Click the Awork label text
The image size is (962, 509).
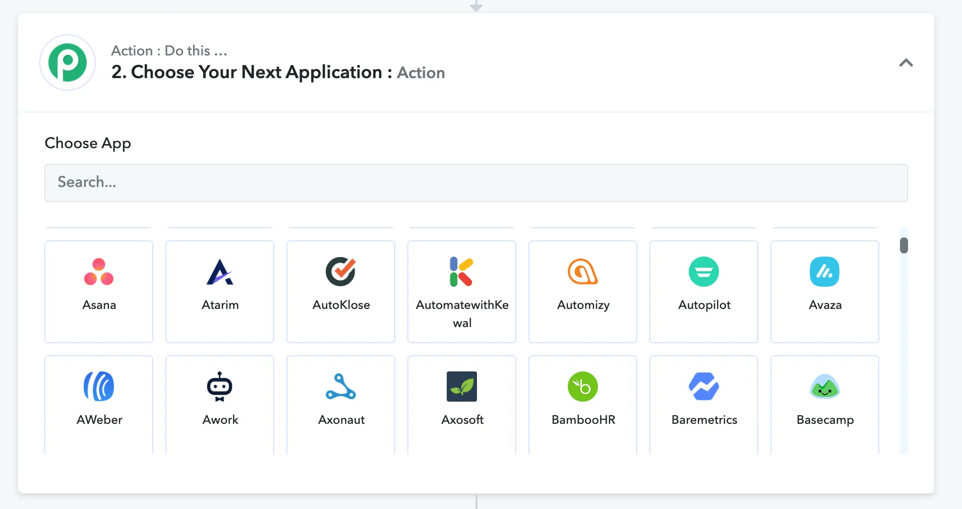pos(220,420)
